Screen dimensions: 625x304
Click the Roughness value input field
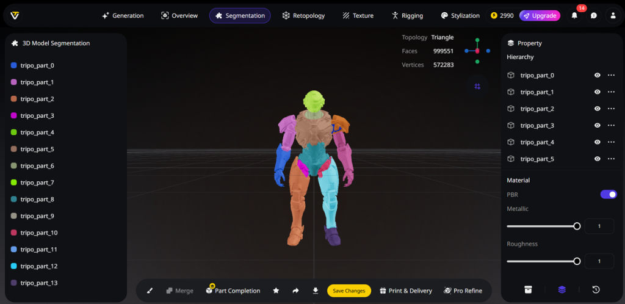click(x=599, y=261)
